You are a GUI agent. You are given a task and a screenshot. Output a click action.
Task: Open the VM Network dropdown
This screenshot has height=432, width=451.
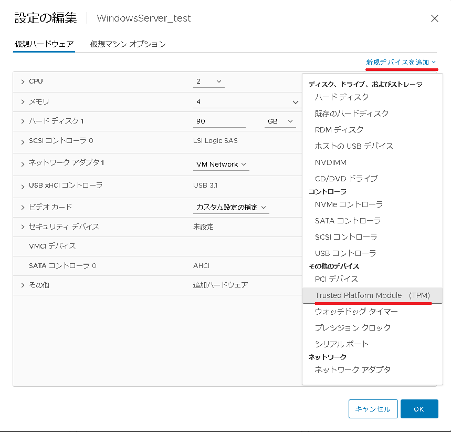point(221,164)
